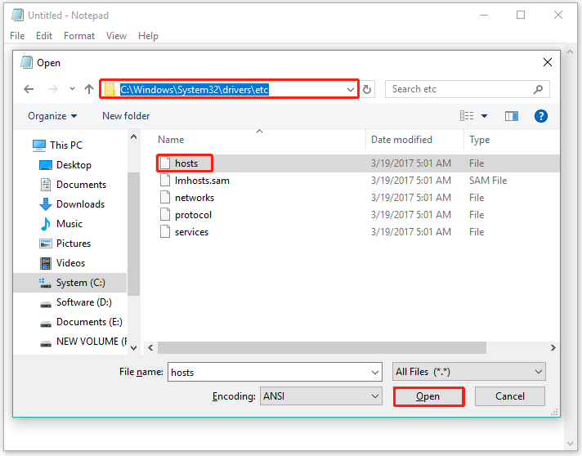Open the Organize menu
The width and height of the screenshot is (582, 456).
point(52,116)
